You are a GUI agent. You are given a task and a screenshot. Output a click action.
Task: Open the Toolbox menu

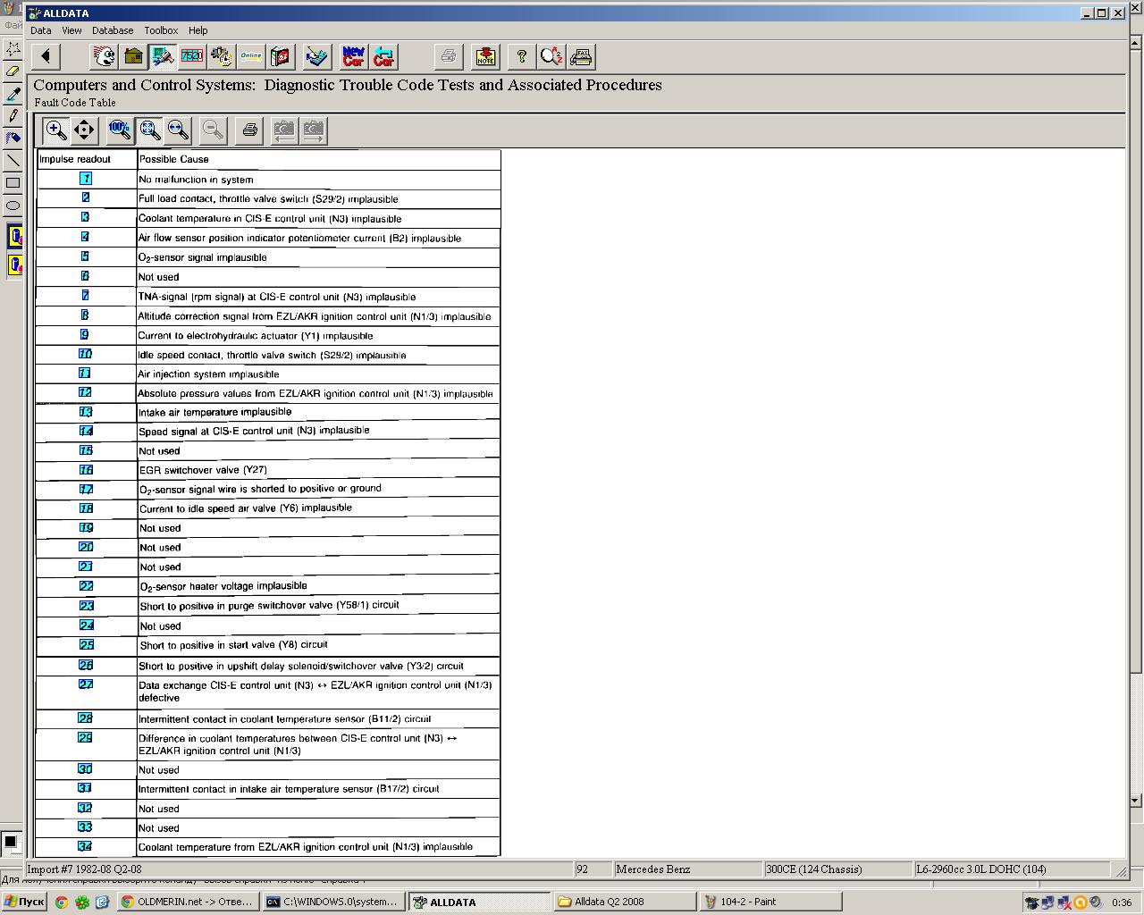pyautogui.click(x=161, y=30)
